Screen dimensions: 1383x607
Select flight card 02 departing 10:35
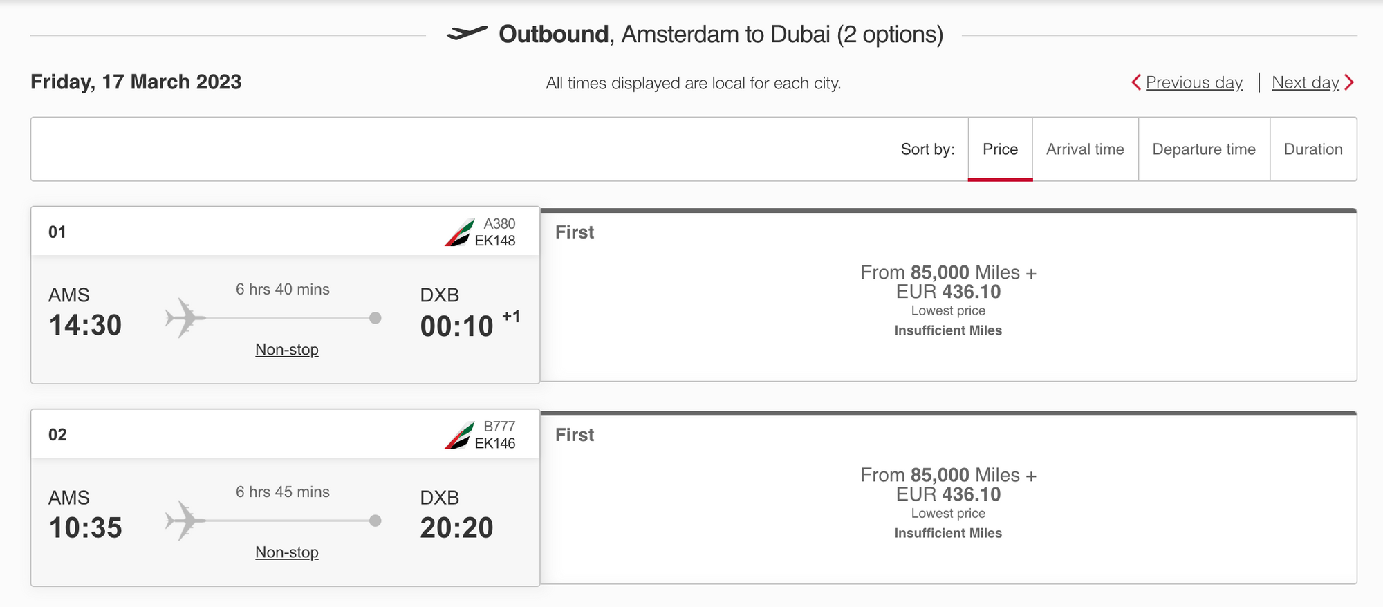(285, 498)
